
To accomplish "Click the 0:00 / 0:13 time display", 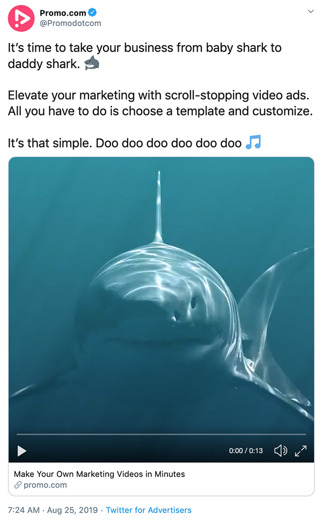I will (246, 451).
